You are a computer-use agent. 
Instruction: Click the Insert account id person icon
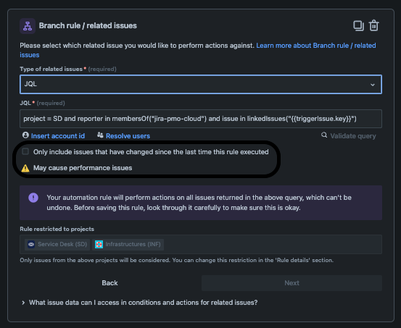coord(25,135)
